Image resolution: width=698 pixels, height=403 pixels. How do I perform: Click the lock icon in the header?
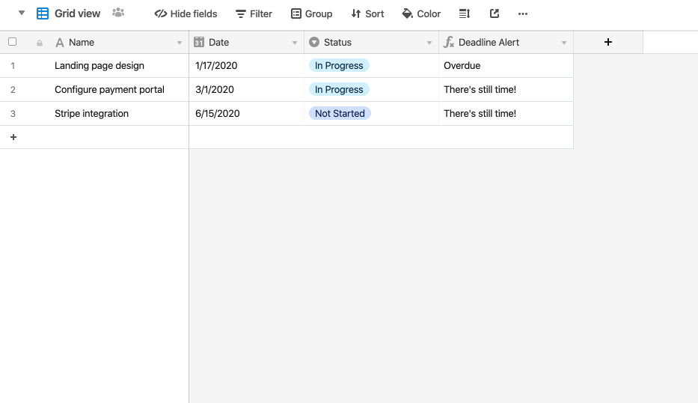40,43
